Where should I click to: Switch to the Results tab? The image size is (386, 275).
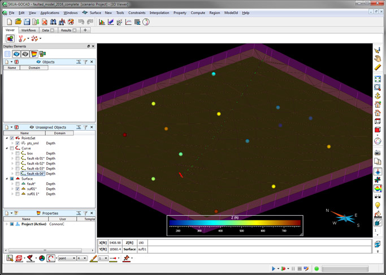(68, 30)
